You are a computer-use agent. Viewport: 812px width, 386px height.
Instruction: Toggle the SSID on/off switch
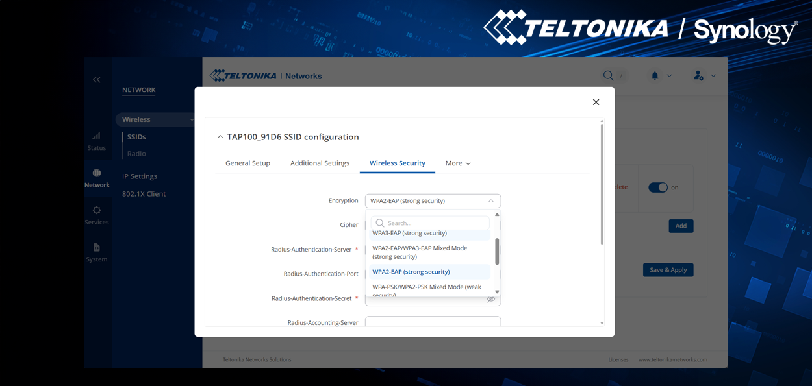(658, 187)
